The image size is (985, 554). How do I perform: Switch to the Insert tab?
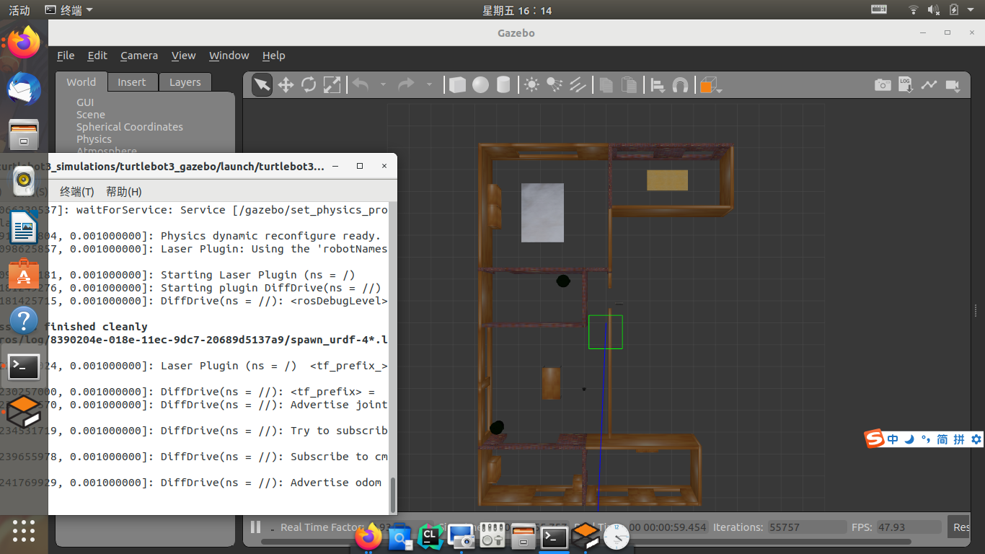[132, 82]
